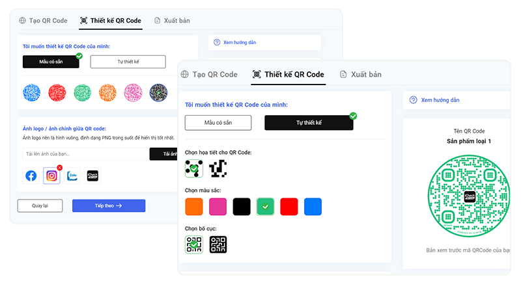Select the green checked QR layout option
Screen dimensions: 521x288
click(x=194, y=244)
